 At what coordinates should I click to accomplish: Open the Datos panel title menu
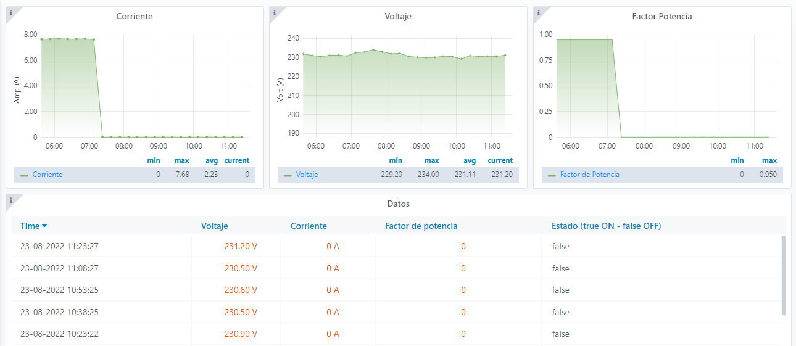[x=398, y=204]
